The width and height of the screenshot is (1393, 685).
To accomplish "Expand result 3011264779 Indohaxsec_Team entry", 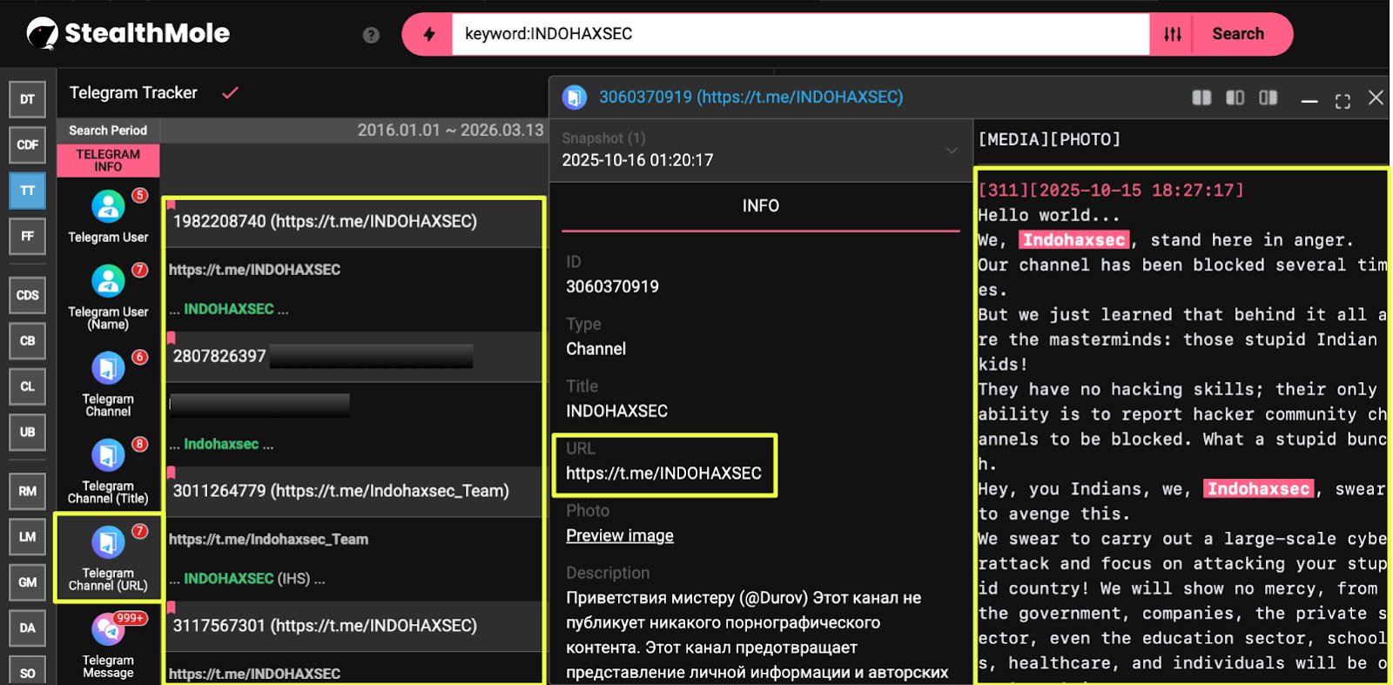I will 340,491.
